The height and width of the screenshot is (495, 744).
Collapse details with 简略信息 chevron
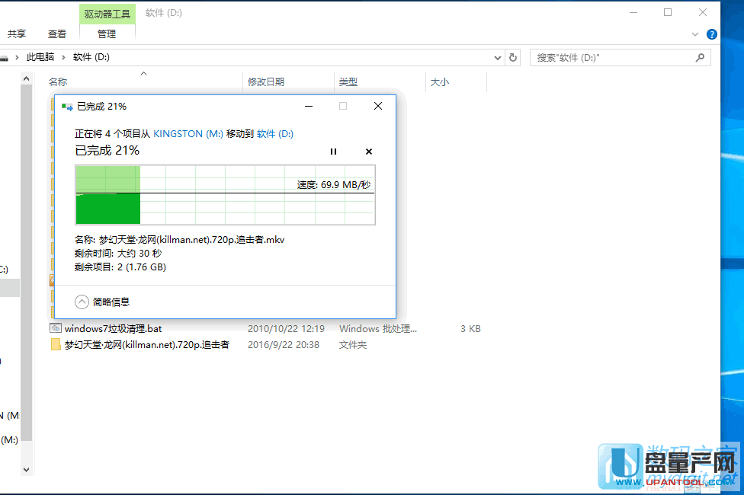tap(82, 302)
